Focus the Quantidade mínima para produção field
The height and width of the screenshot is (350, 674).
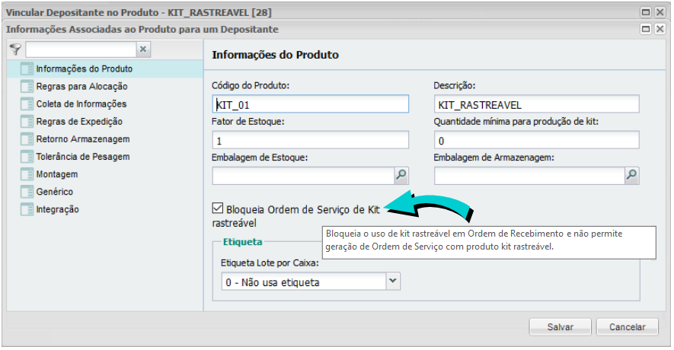[536, 141]
